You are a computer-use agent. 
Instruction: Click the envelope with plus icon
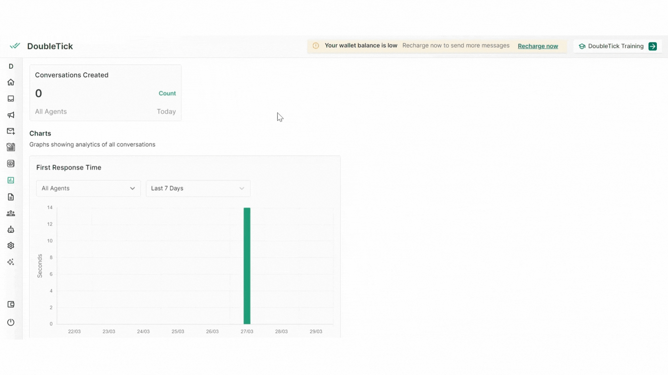[x=11, y=131]
